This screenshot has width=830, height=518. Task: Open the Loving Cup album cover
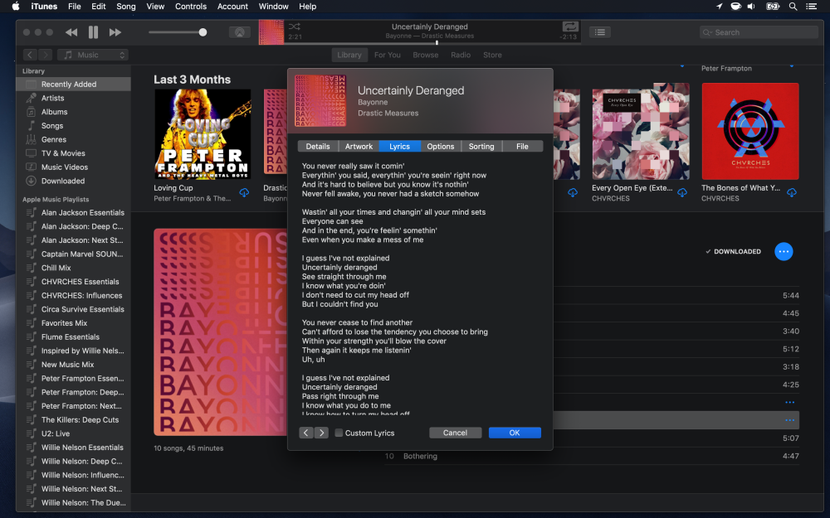203,134
